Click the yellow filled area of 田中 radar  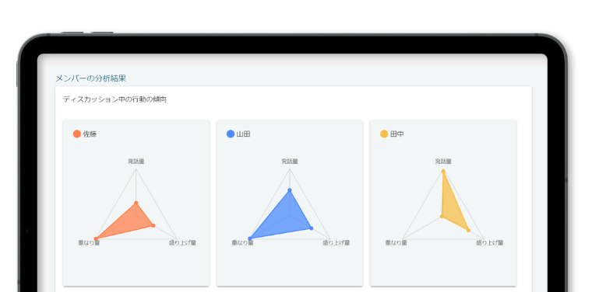point(449,207)
